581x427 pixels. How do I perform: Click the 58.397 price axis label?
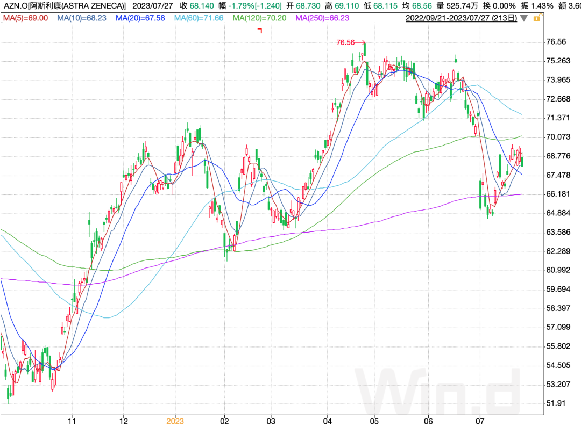pos(558,308)
